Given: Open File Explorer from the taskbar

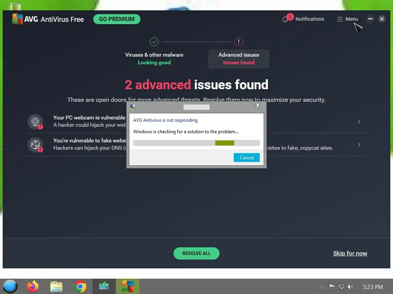Looking at the screenshot, I should coord(56,286).
